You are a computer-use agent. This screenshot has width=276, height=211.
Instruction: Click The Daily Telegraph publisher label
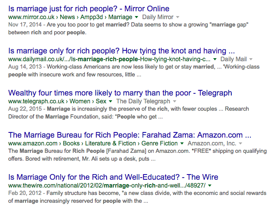click(143, 102)
